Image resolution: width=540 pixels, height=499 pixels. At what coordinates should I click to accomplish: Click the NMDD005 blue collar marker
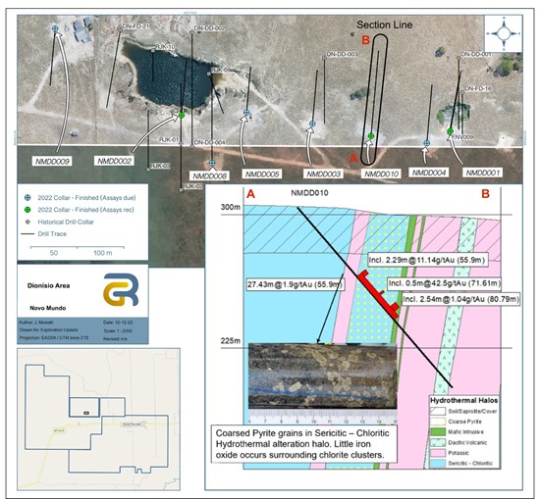(x=246, y=112)
